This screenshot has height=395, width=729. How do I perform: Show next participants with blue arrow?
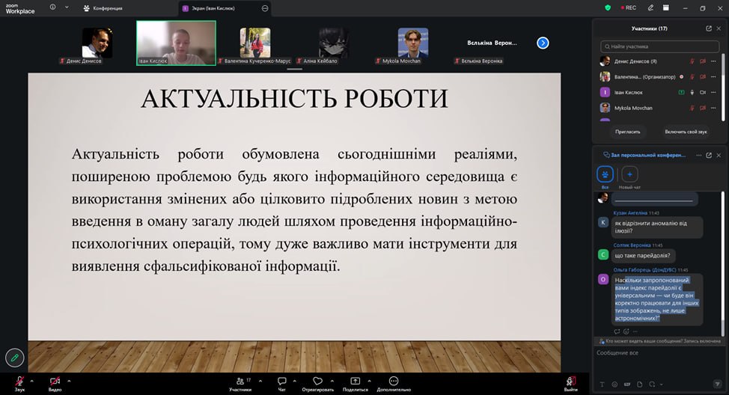(x=543, y=43)
